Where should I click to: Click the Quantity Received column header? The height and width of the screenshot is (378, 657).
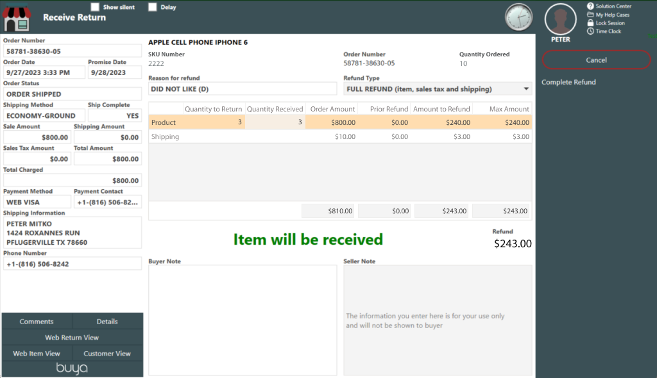[x=275, y=109]
